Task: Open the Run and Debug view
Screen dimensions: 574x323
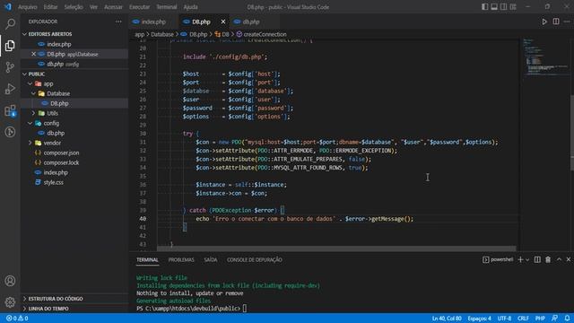Action: click(x=10, y=89)
